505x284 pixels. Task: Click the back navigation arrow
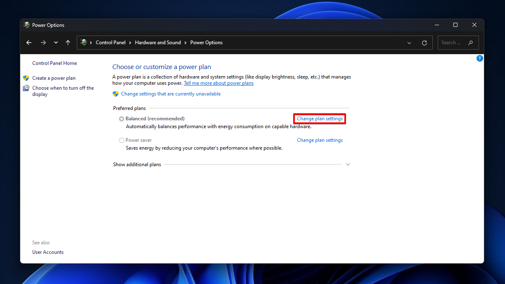[28, 43]
